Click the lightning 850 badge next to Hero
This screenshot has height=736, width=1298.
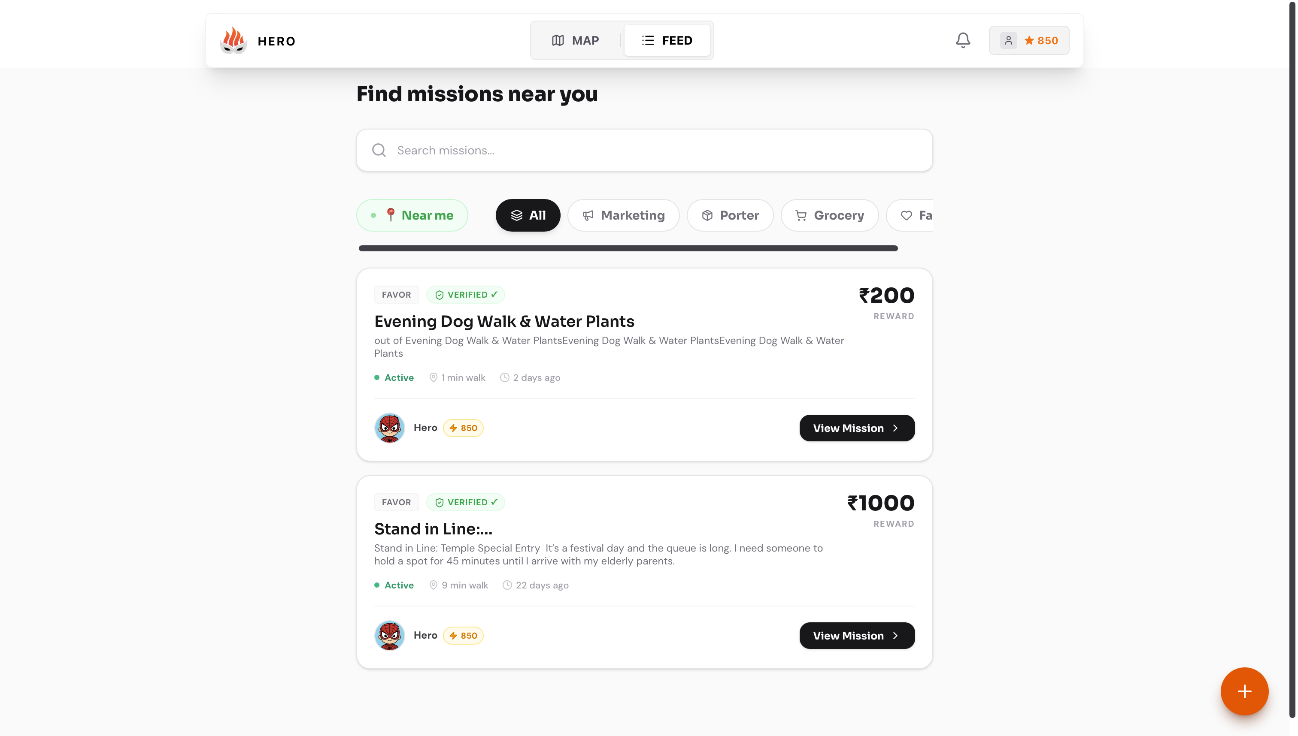pyautogui.click(x=463, y=428)
